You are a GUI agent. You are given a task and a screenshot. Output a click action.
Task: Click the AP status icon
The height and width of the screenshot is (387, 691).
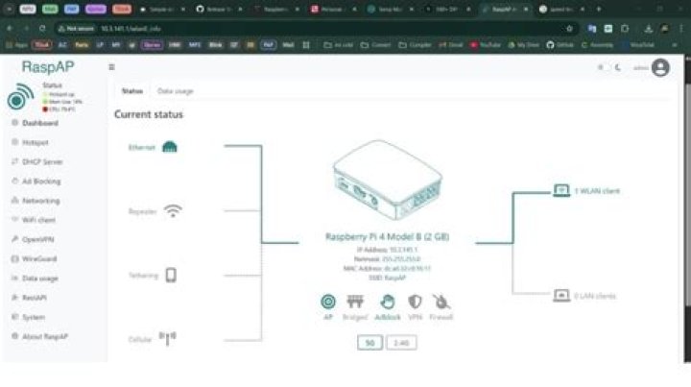point(328,302)
